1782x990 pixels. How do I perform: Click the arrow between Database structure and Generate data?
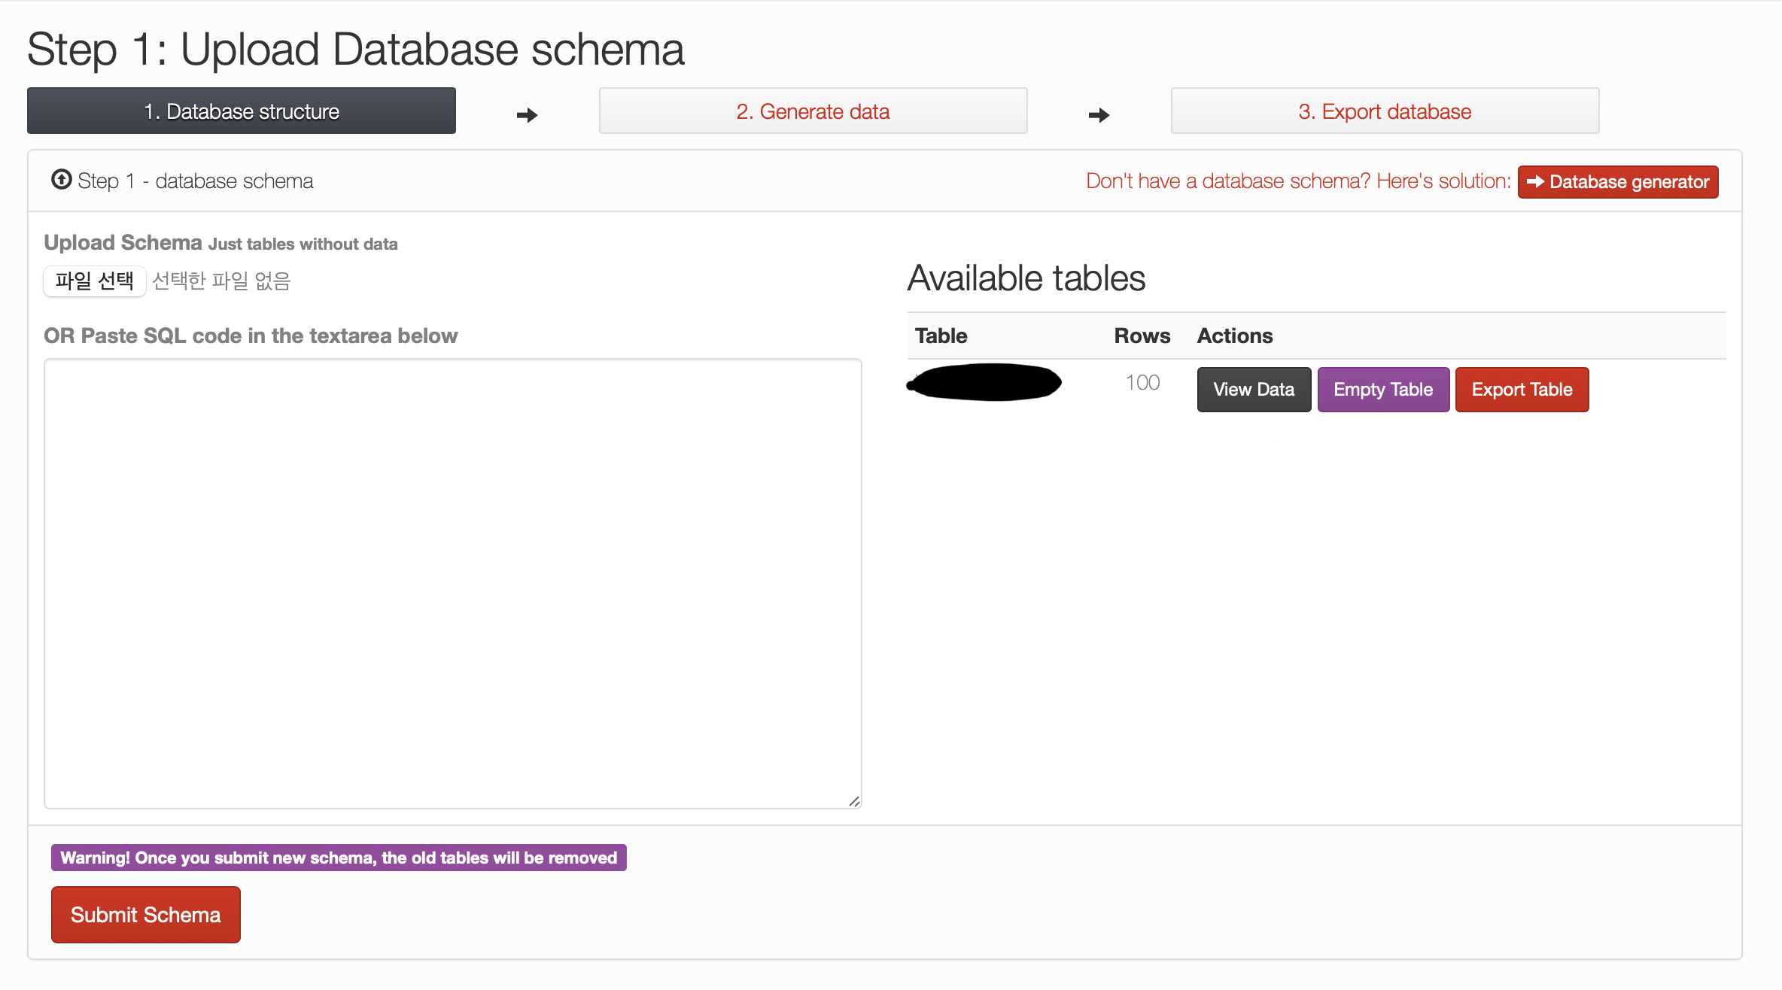pos(527,115)
